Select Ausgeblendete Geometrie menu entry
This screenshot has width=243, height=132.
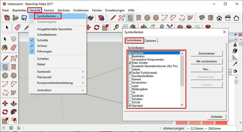pyautogui.click(x=57, y=29)
